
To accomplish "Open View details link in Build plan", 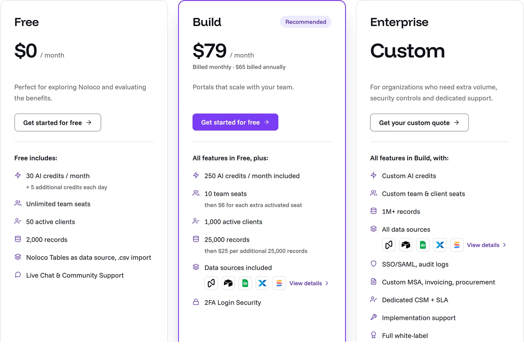I will [309, 283].
